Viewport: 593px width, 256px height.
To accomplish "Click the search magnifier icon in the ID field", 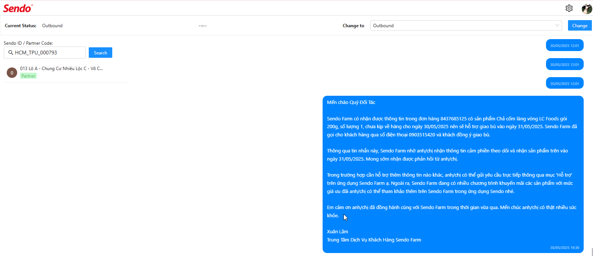I will click(11, 53).
